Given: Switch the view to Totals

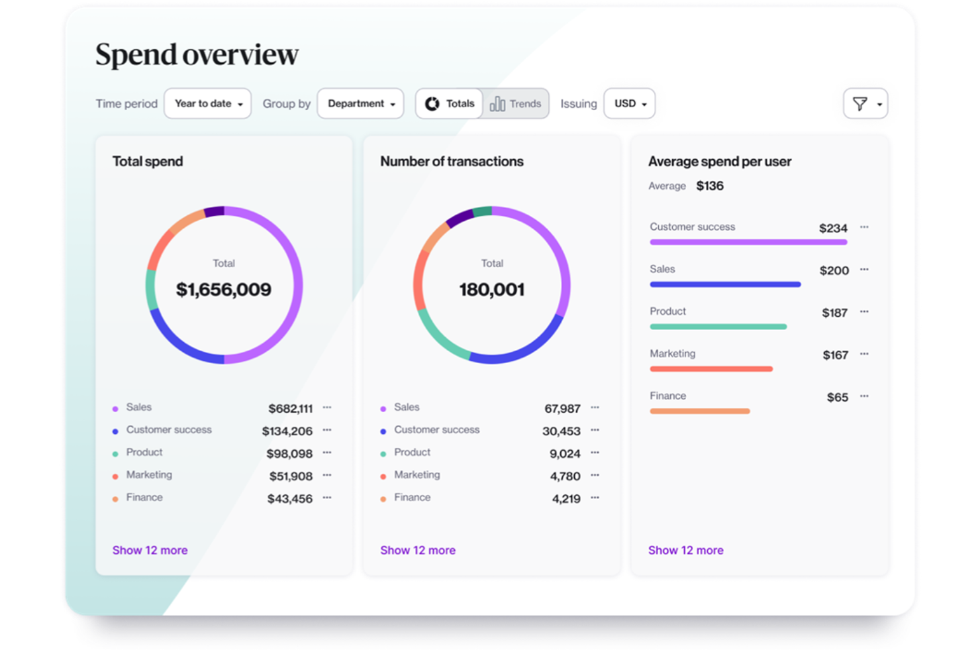Looking at the screenshot, I should tap(450, 104).
